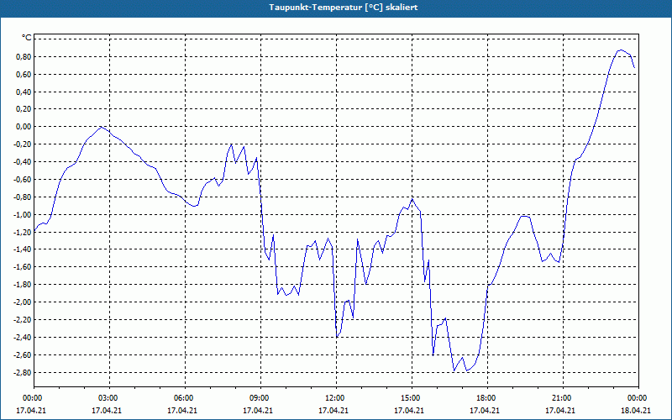Pick the 17.04.21 date under 06:00

tap(182, 411)
